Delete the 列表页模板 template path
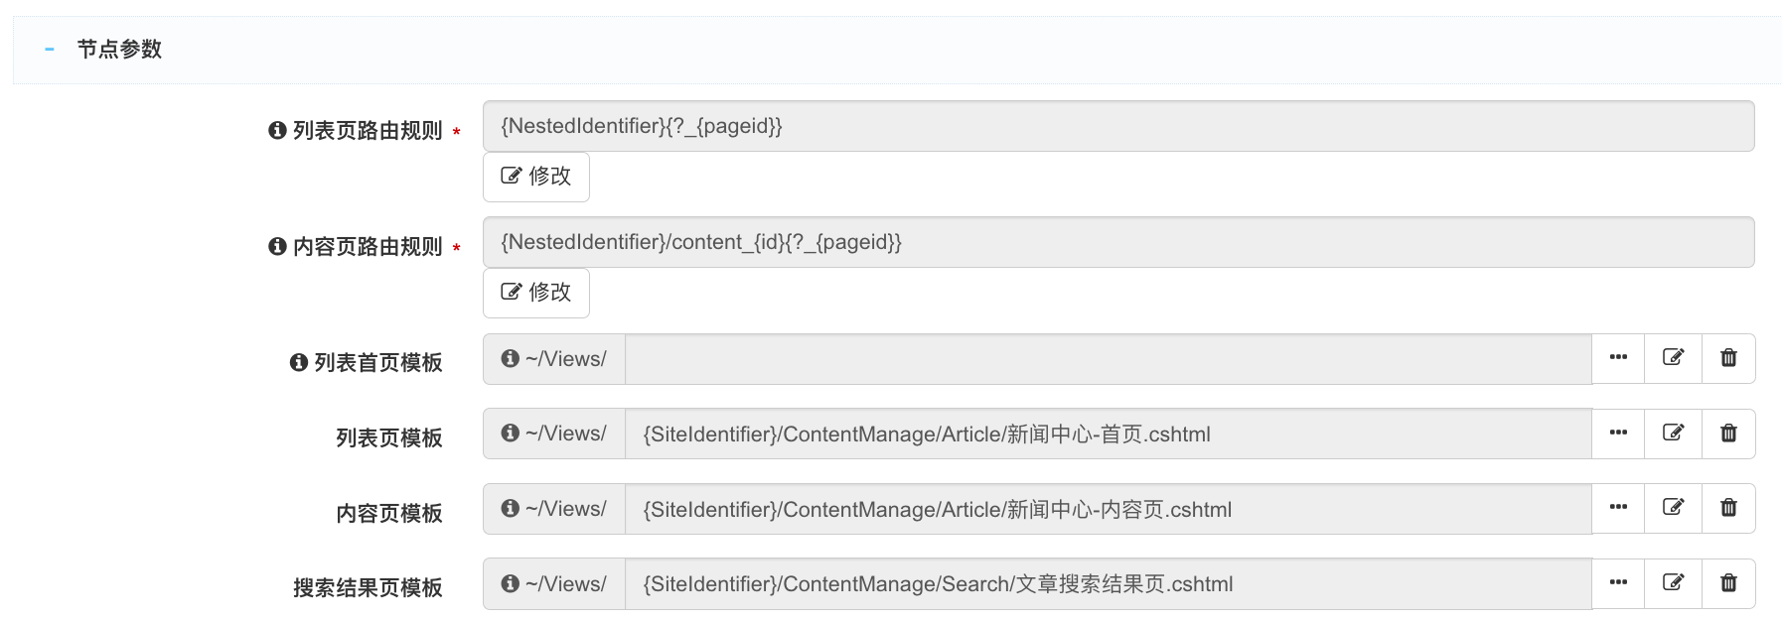Viewport: 1782px width, 621px height. click(1728, 434)
